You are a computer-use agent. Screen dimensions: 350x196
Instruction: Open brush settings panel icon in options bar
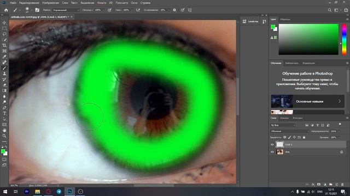(37, 10)
